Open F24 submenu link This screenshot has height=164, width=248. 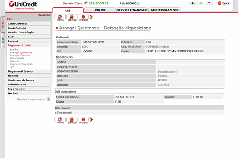tap(12, 67)
